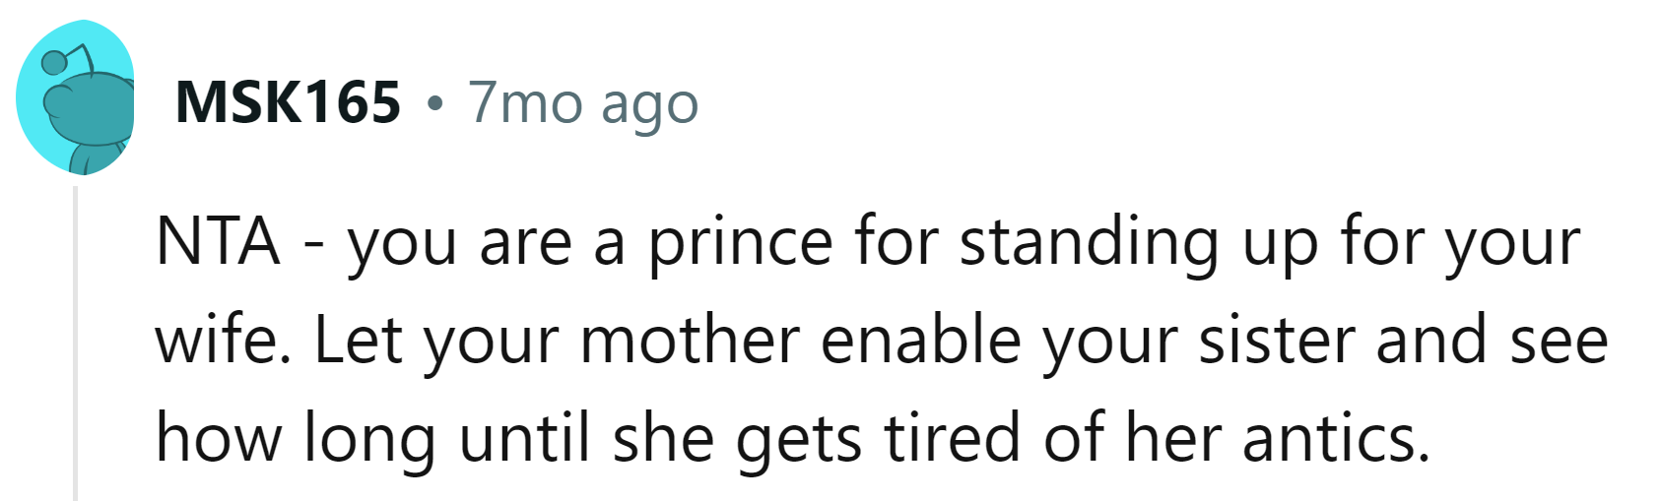Screen dimensions: 1661x501
Task: Click the dot separator after the username
Action: (434, 103)
